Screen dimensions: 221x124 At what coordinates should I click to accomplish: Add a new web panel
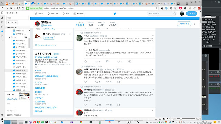pyautogui.click(x=2, y=41)
